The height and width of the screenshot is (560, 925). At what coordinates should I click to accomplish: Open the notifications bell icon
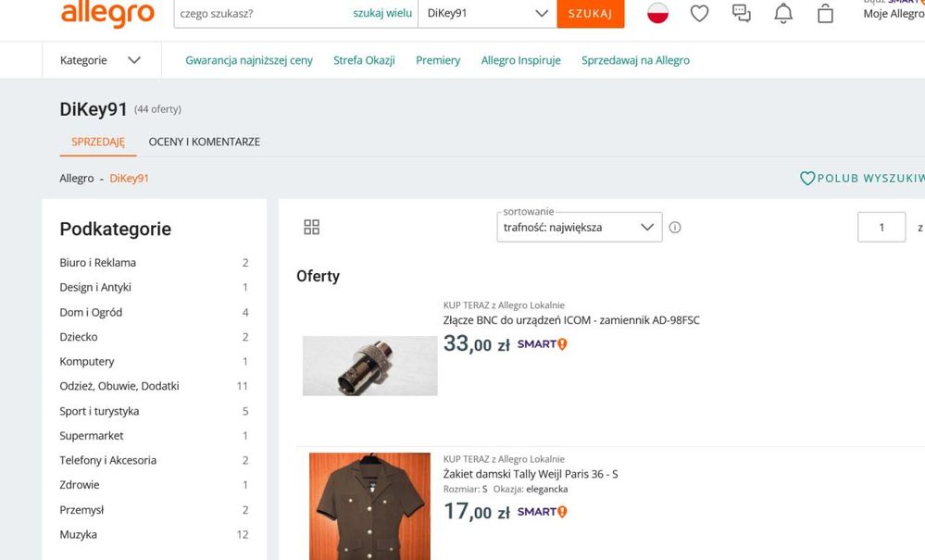[783, 13]
